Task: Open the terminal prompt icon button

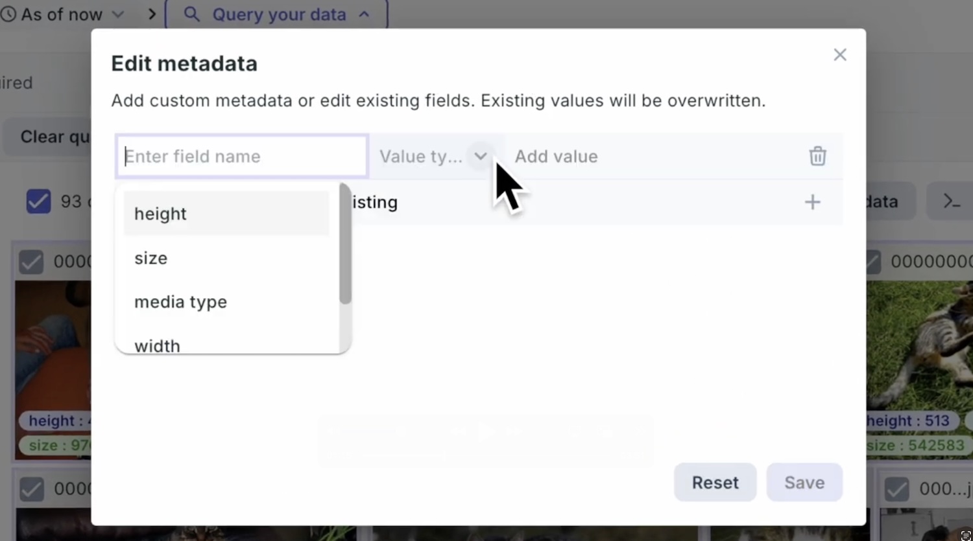Action: click(x=951, y=202)
